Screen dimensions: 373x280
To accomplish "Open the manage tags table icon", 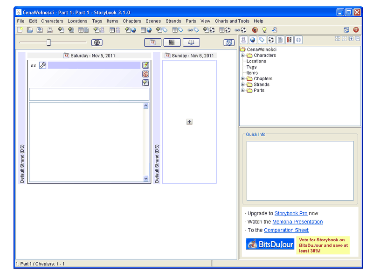I will (x=178, y=30).
